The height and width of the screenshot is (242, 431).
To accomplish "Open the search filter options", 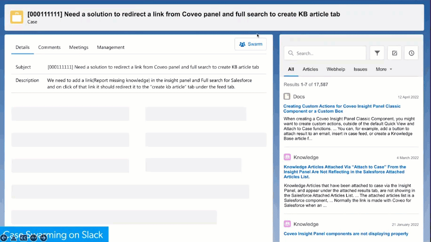I will click(x=377, y=53).
